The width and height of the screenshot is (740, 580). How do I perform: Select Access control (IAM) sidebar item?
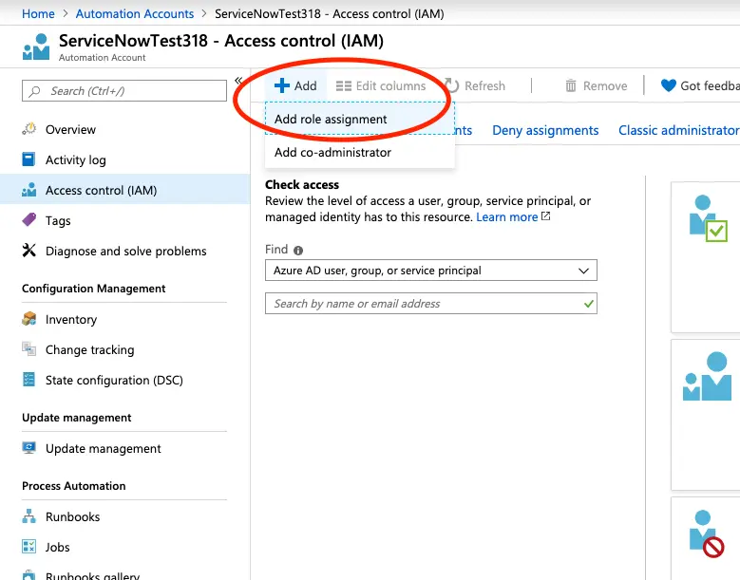pyautogui.click(x=124, y=190)
